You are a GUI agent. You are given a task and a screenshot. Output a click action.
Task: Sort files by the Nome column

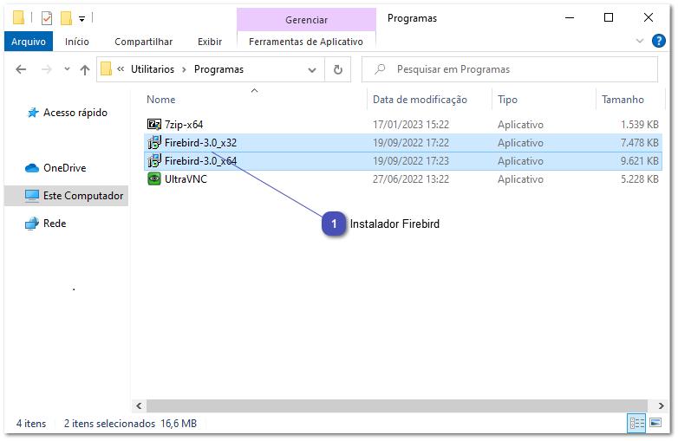[161, 100]
